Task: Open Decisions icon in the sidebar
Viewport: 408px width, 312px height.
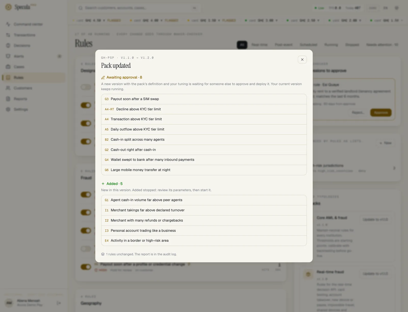Action: point(8,45)
